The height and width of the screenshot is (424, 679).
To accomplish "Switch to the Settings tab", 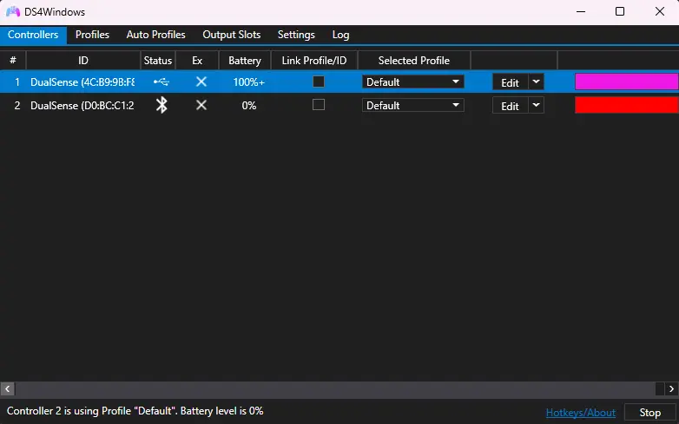I will pos(296,35).
